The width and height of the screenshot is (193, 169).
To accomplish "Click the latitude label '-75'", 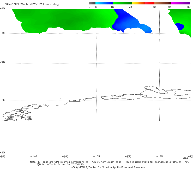I will click(x=2, y=100).
